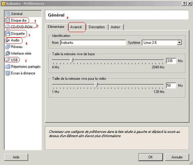
Task: Click the Nom field containing kubuntu
Action: tap(93, 43)
